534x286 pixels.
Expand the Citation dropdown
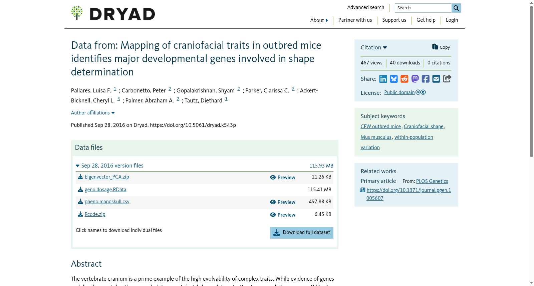point(374,47)
